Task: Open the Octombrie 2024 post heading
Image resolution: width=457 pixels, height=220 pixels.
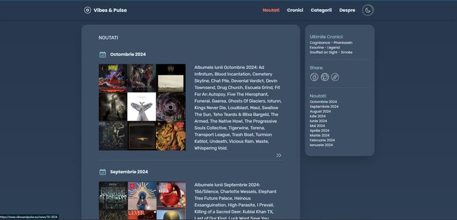Action: [x=128, y=54]
